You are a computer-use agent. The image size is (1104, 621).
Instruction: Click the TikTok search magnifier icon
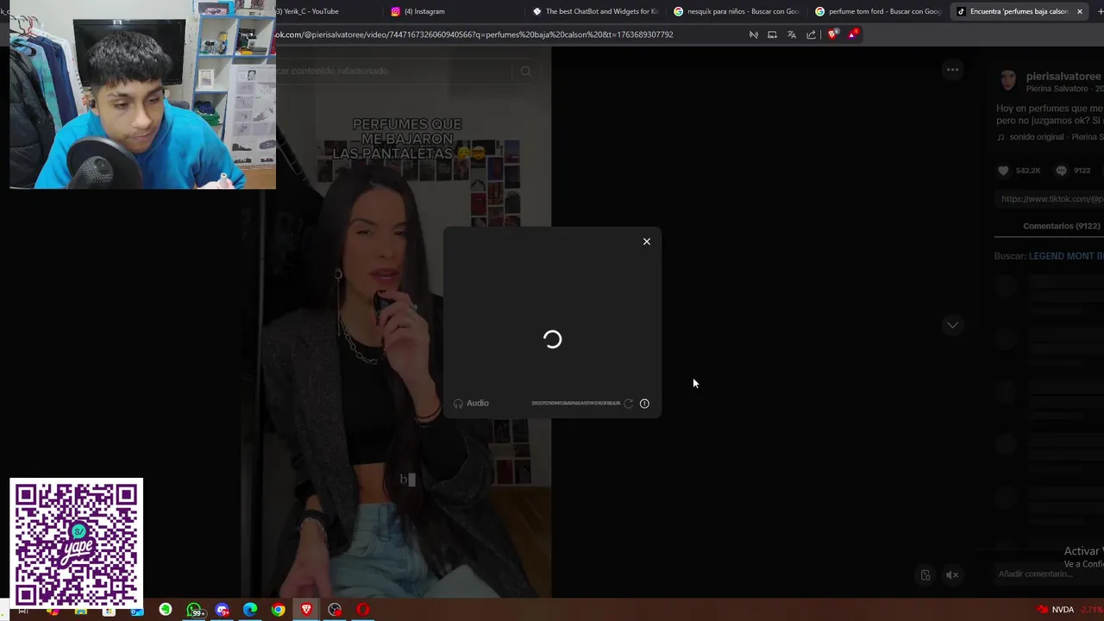[x=525, y=71]
